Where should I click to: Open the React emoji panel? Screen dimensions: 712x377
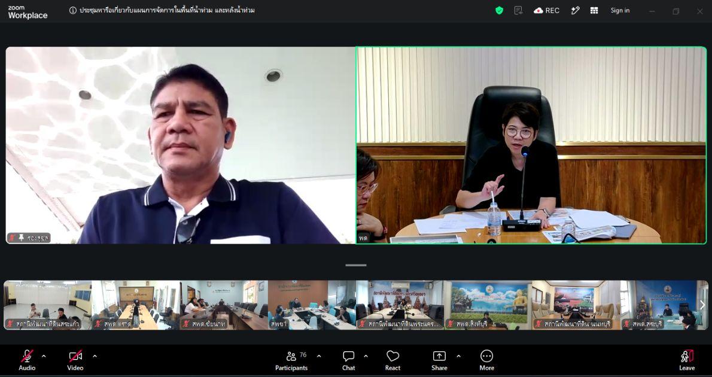pos(392,361)
